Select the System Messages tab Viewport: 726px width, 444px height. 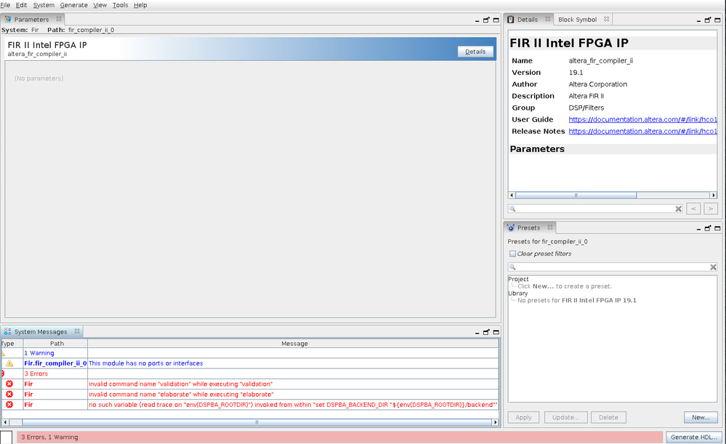click(40, 332)
